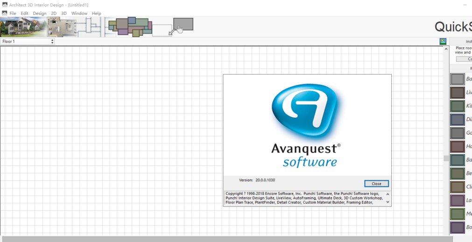This screenshot has width=472, height=242.
Task: Click the green landscape picture icon
Action: coord(443,41)
